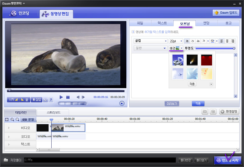Click the 분할 split button
The image size is (244, 167).
pos(28,120)
